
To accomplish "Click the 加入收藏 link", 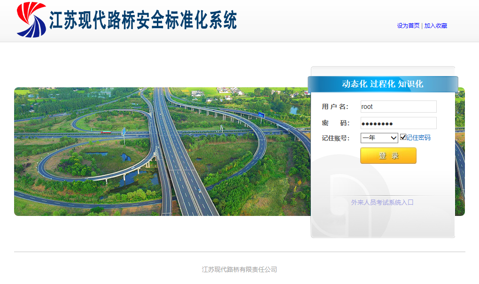I will (436, 26).
